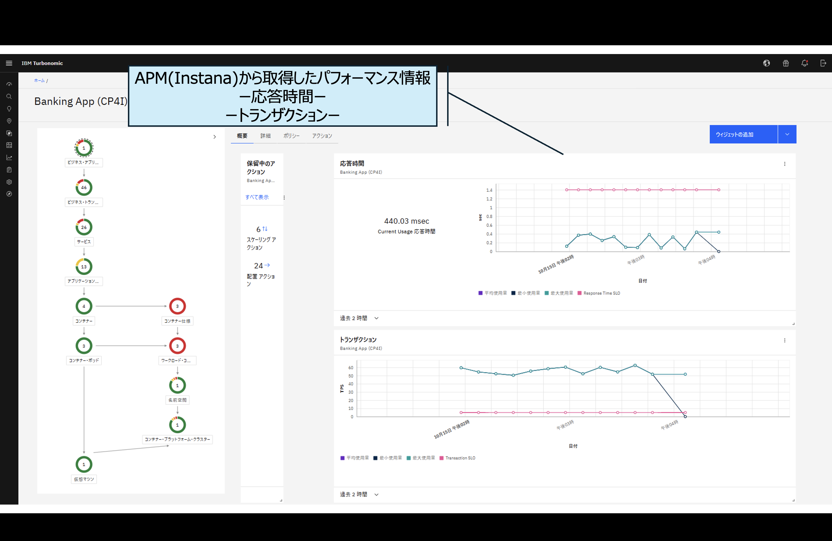Expand the ウィジェットの追加 button's dropdown arrow
This screenshot has width=832, height=541.
[787, 134]
